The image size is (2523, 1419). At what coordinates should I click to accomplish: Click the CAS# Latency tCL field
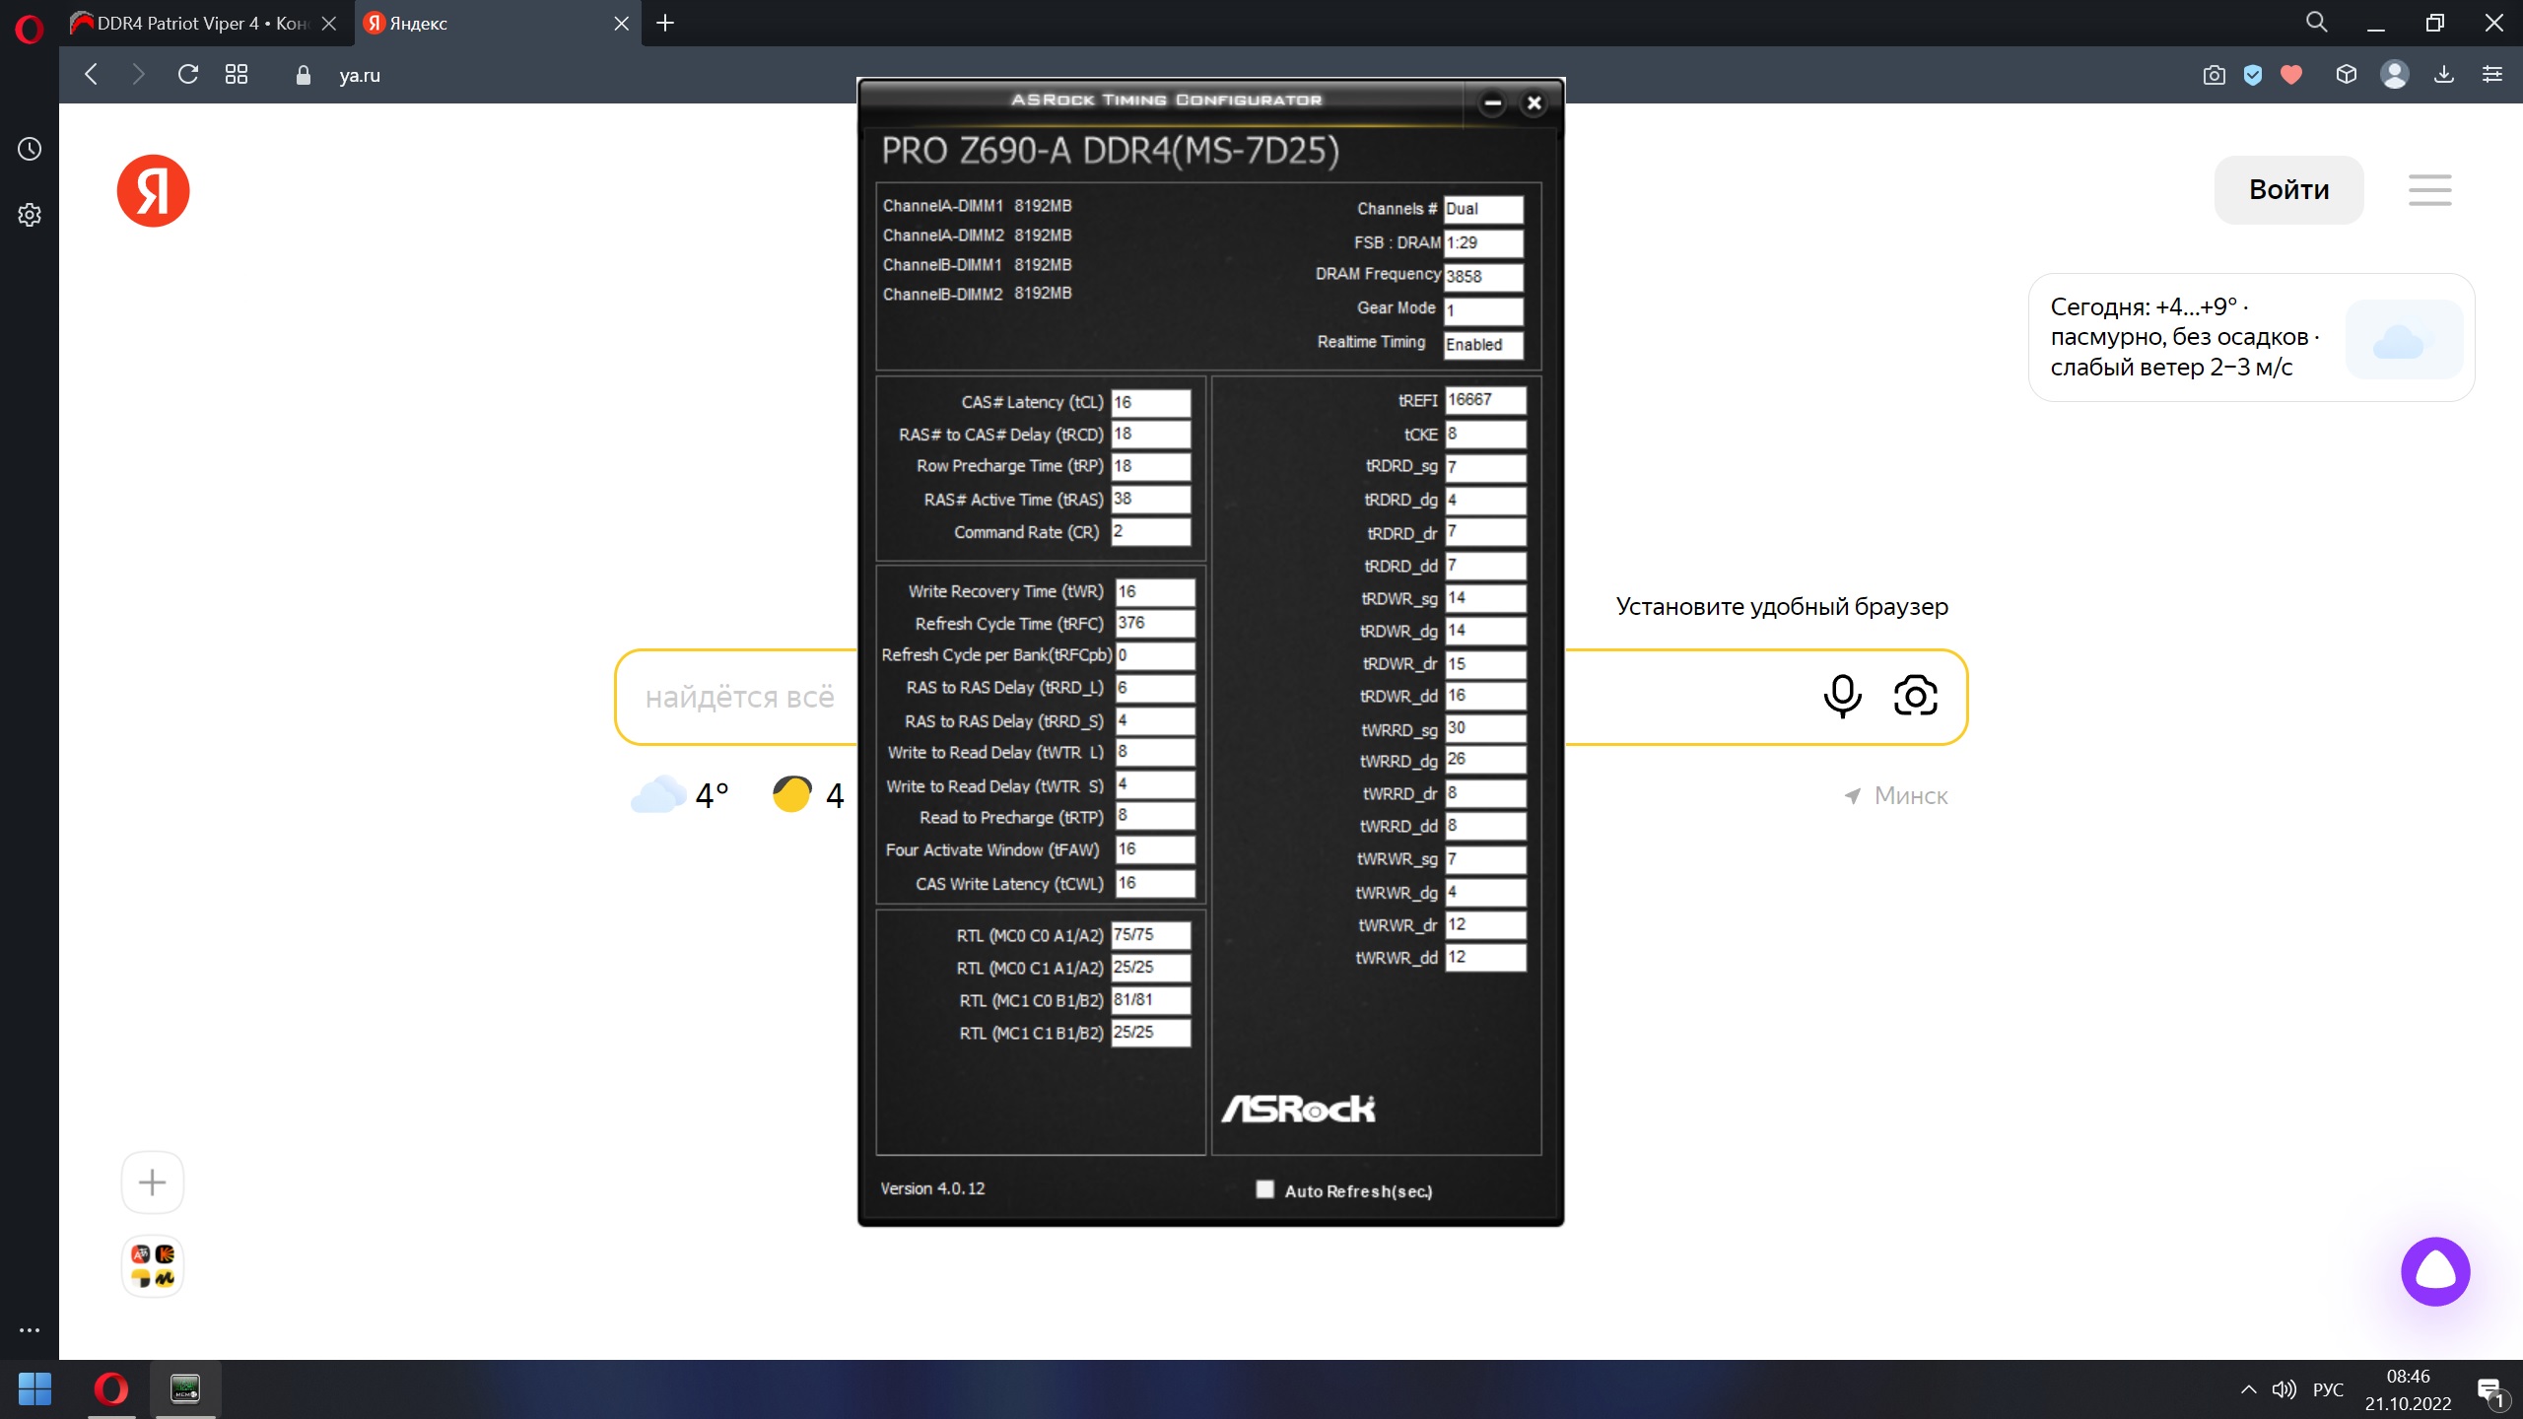(x=1149, y=402)
